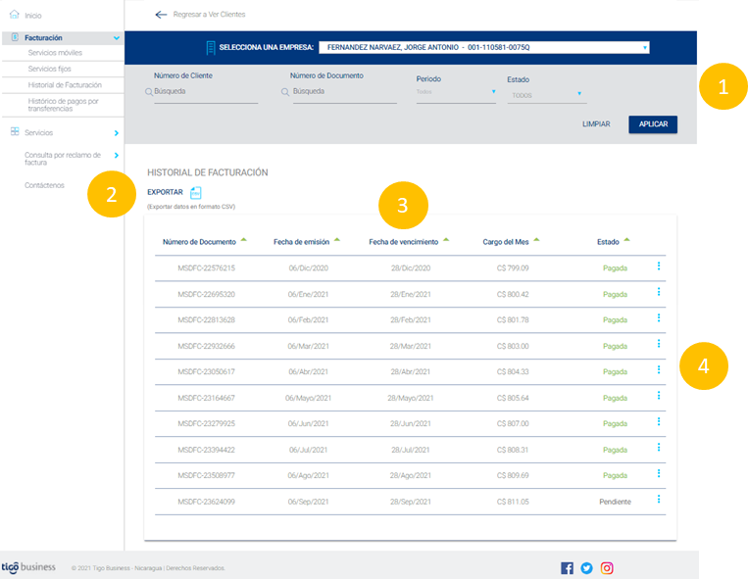This screenshot has width=748, height=579.
Task: Click amount C$ 811.05
Action: click(513, 502)
